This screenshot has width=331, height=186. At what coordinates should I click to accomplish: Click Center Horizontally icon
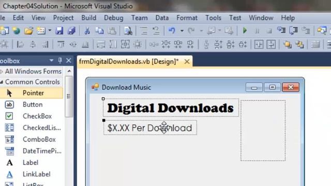tap(259, 44)
